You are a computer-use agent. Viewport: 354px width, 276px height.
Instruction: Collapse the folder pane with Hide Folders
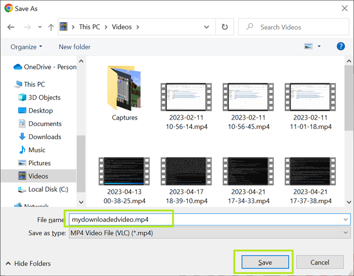28,264
